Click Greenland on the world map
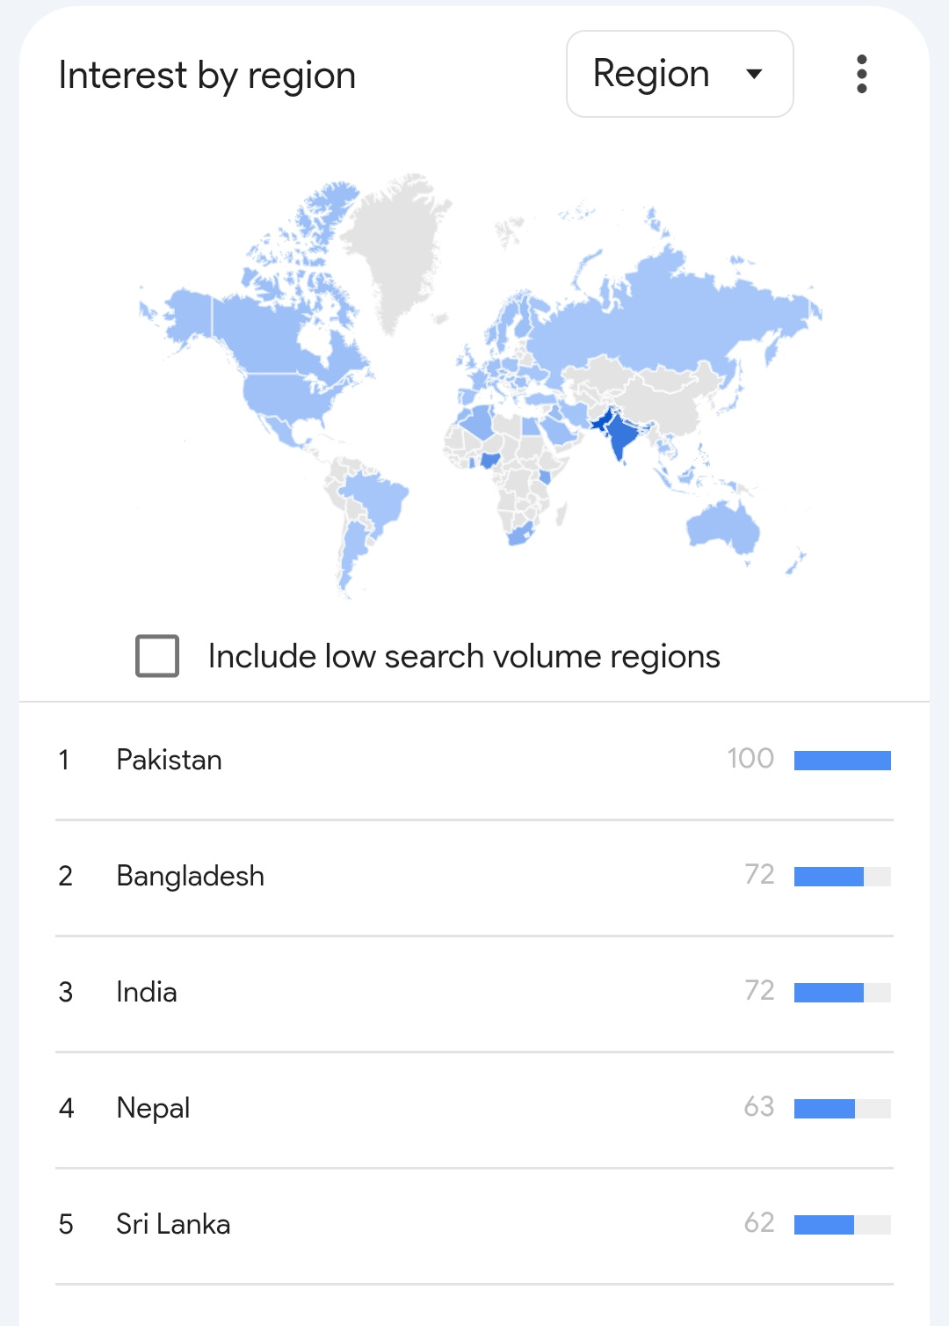Viewport: 949px width, 1326px height. pos(395,246)
